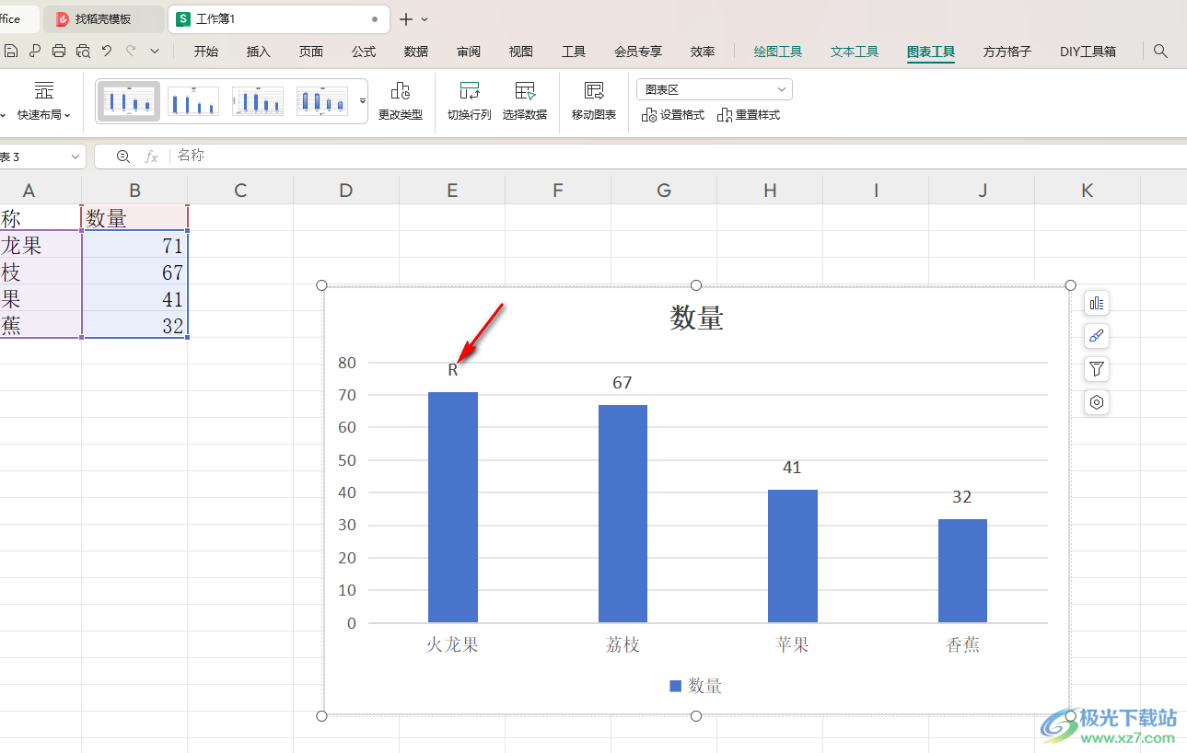Click 切换行列 to switch rows and columns
Image resolution: width=1187 pixels, height=753 pixels.
pos(469,101)
